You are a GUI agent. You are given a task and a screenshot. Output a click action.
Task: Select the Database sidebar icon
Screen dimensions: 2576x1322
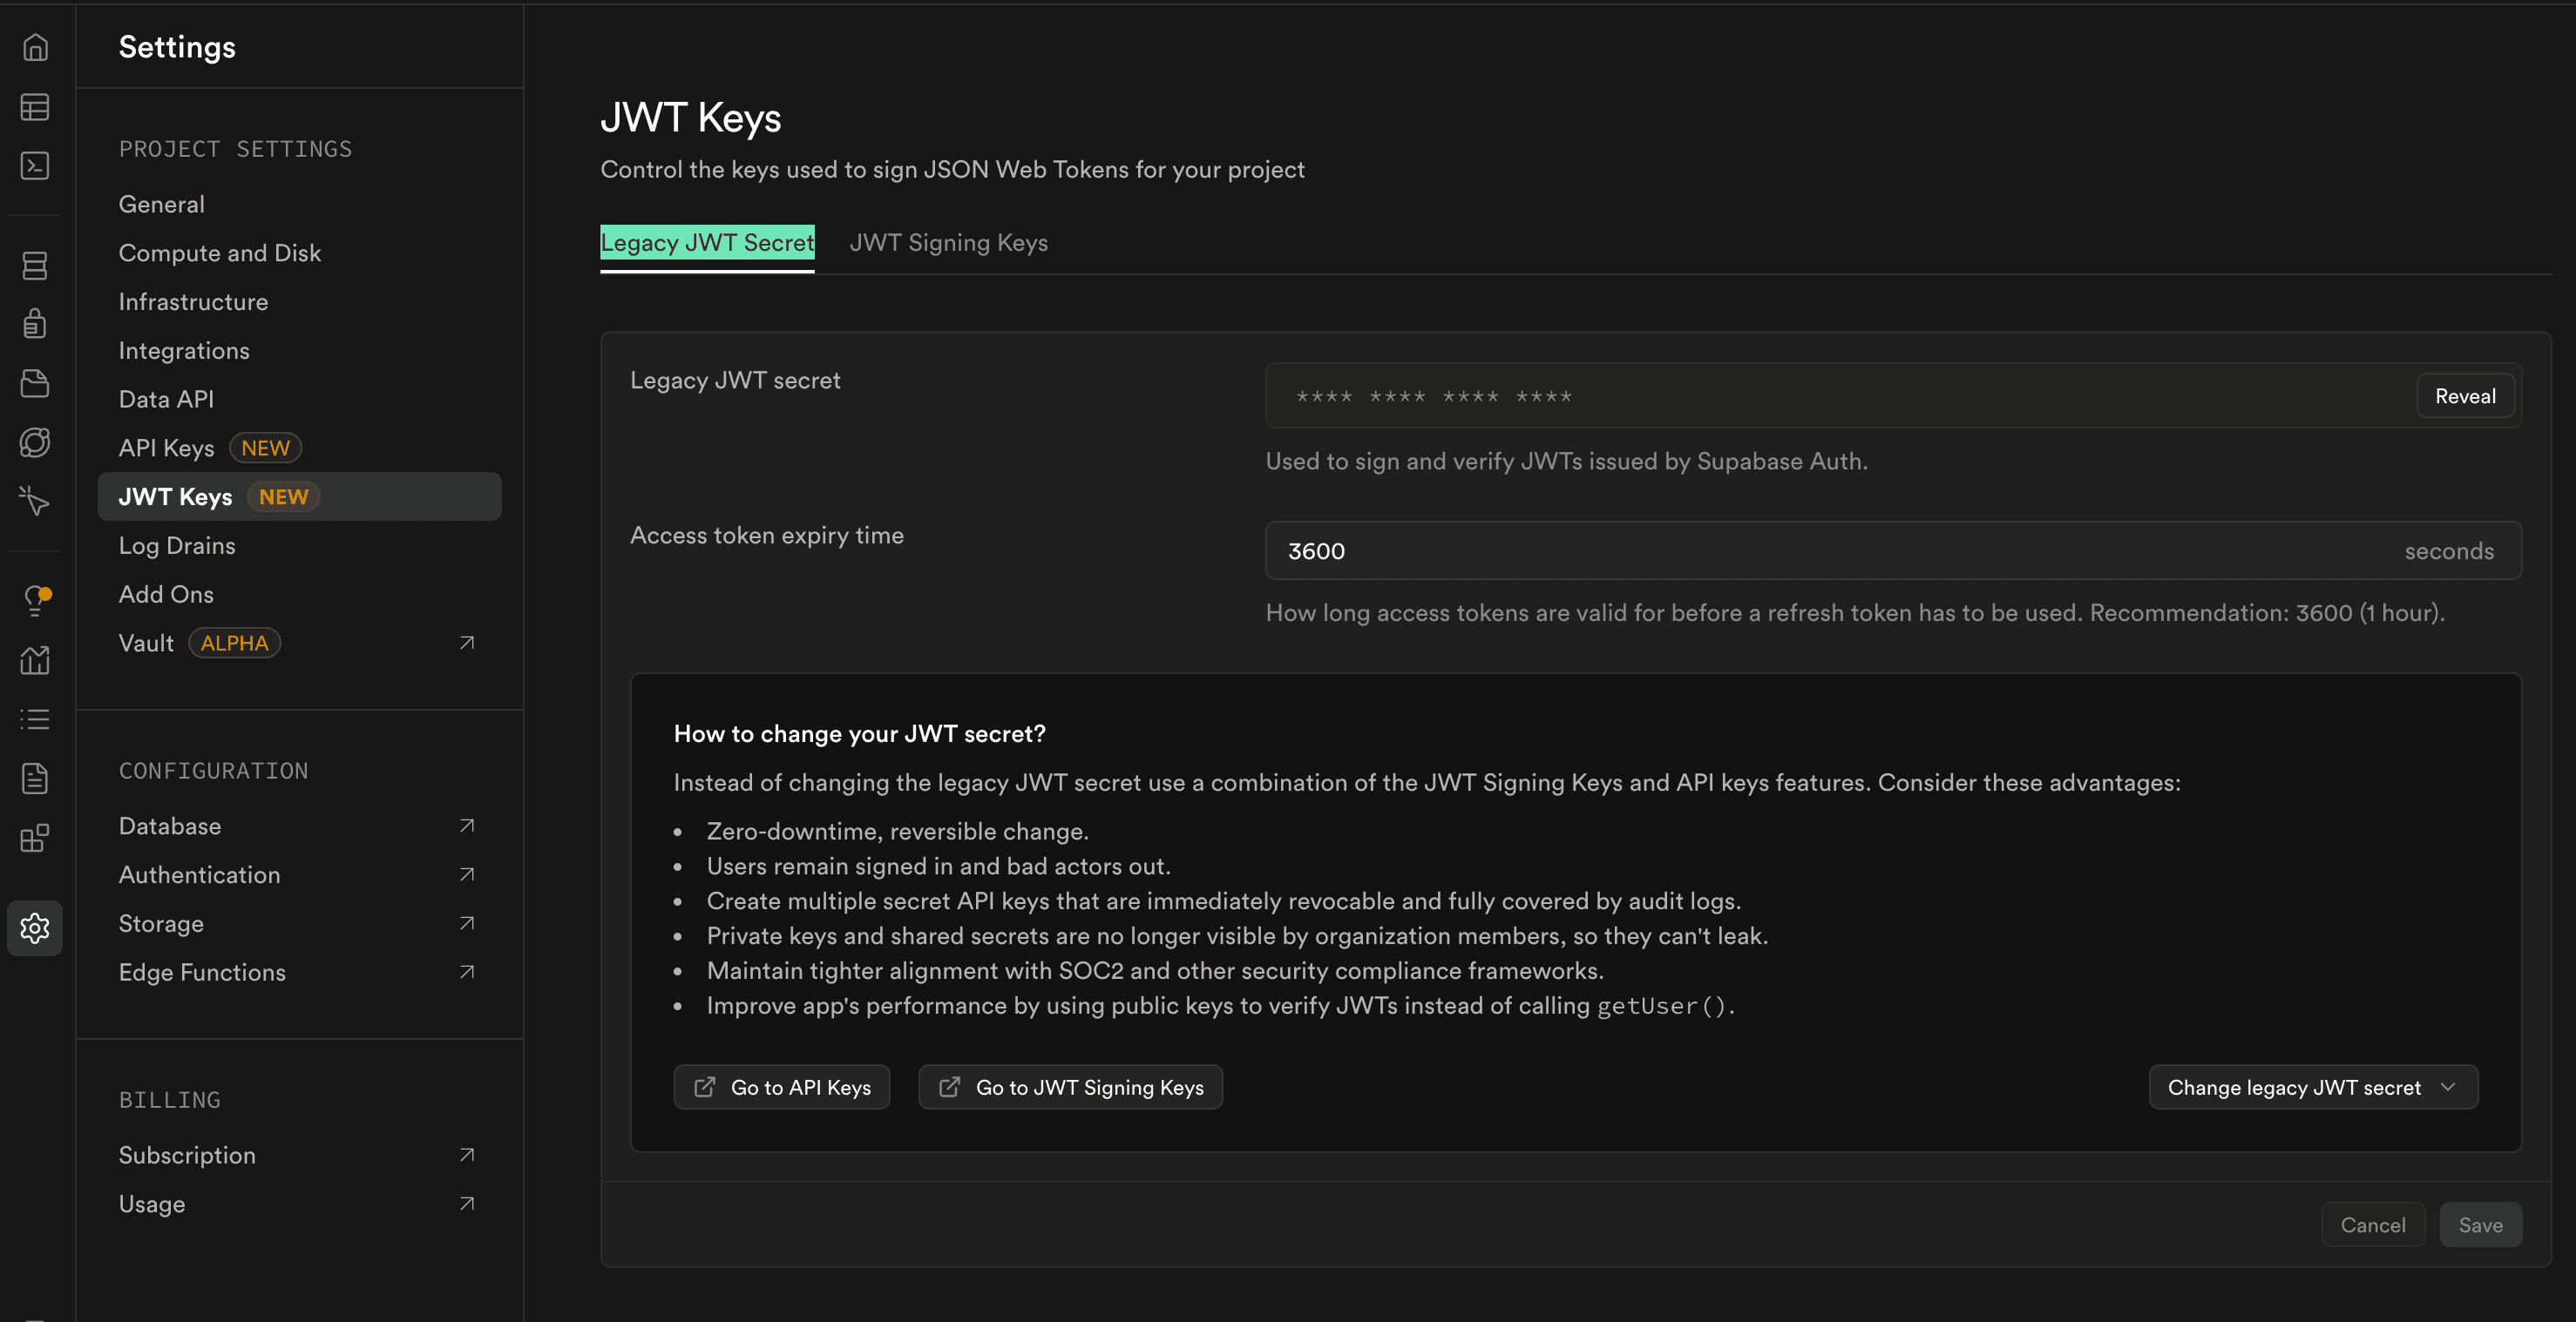pyautogui.click(x=36, y=265)
